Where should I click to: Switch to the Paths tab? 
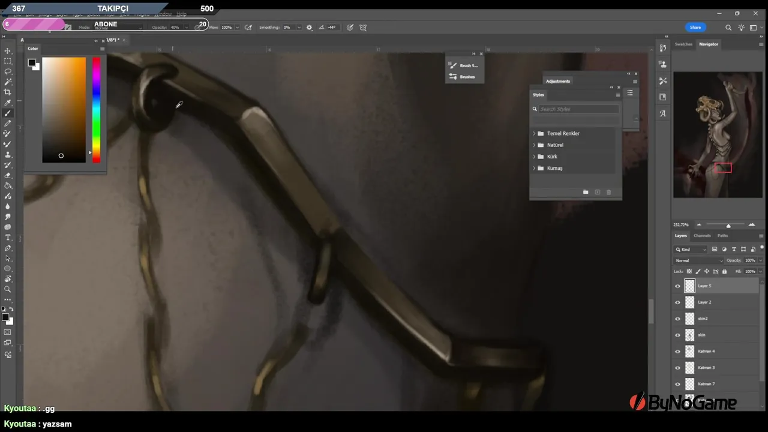[x=723, y=236]
